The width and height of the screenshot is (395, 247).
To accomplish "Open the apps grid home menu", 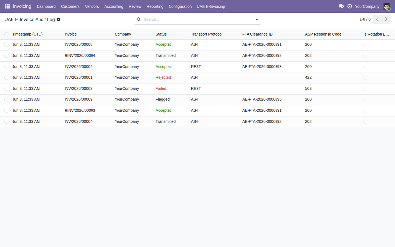I will click(7, 6).
